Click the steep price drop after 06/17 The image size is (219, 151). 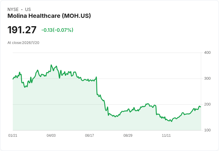pos(97,86)
